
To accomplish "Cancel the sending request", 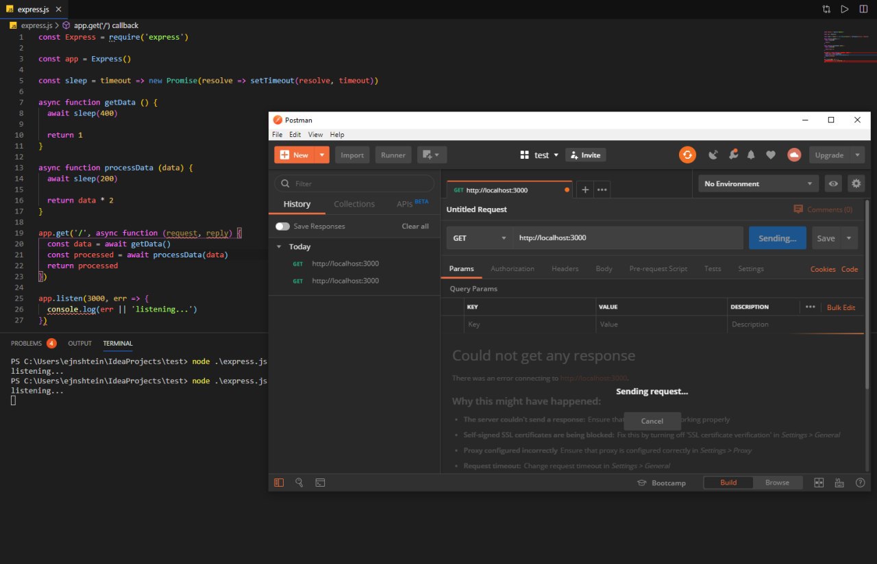I will point(652,421).
